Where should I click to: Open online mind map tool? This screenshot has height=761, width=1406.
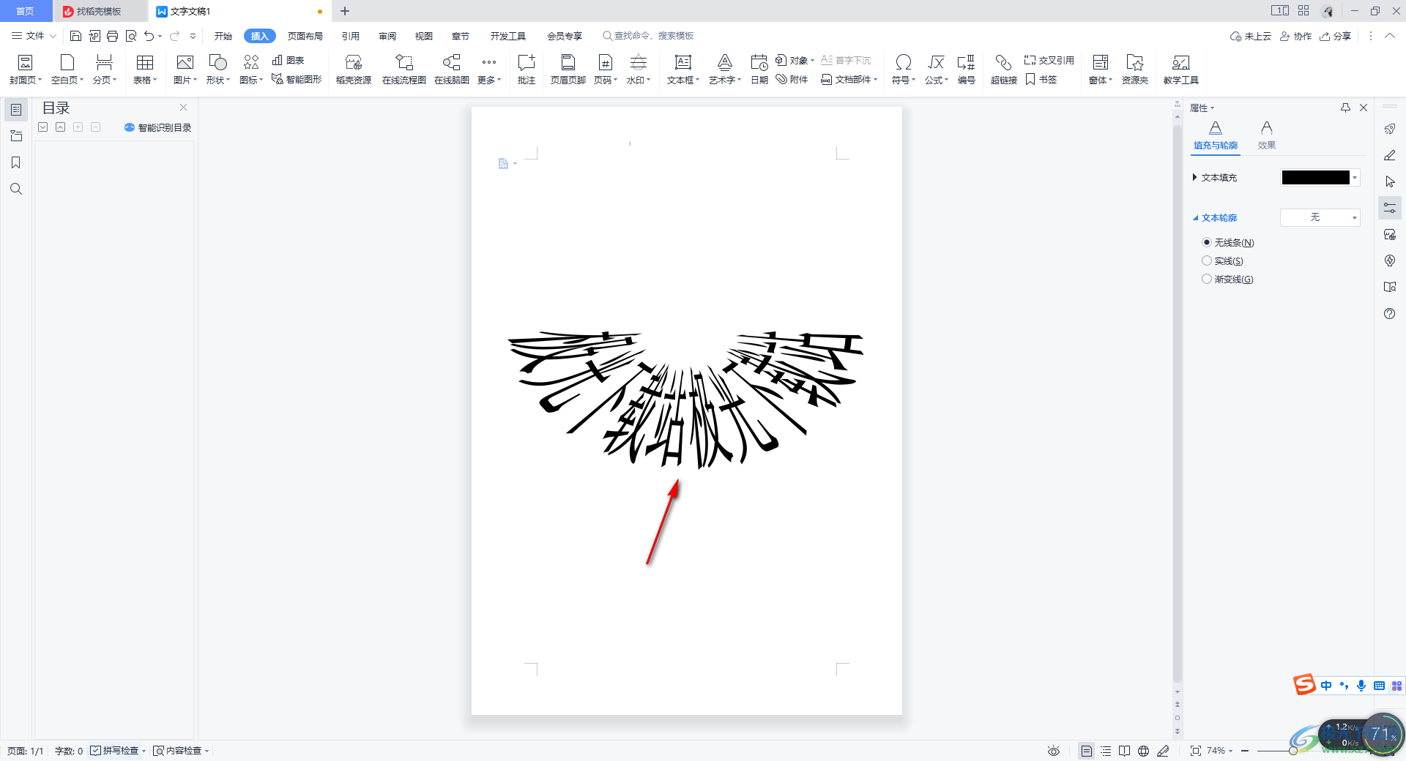pos(452,70)
